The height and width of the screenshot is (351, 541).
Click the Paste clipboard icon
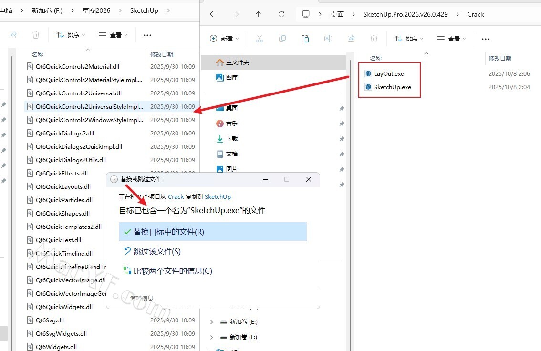click(x=305, y=39)
